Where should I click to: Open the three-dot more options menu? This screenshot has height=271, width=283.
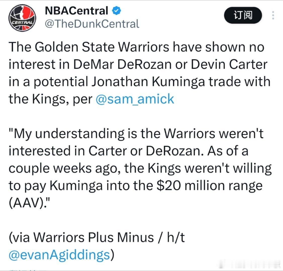273,15
